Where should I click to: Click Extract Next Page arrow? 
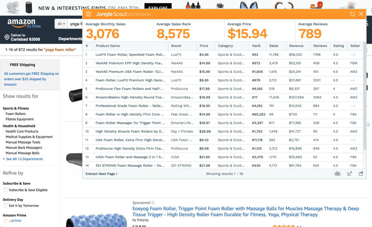102,174
